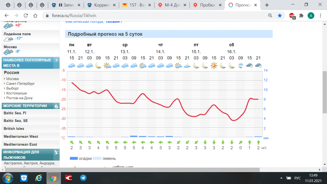Open a new browser tab
This screenshot has height=184, width=327.
[x=267, y=5]
